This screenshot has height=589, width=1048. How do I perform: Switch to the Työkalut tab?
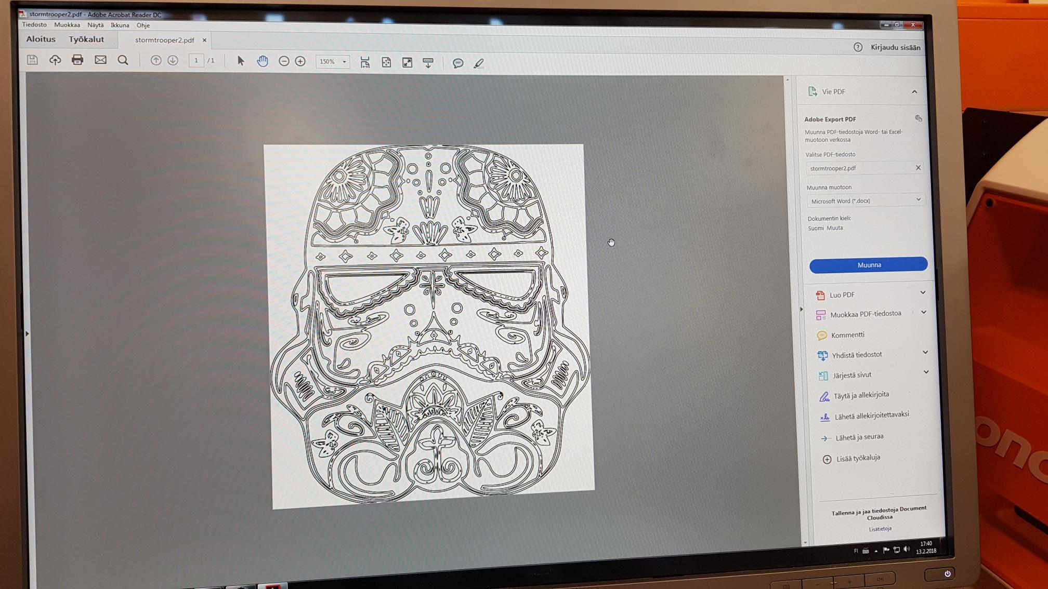point(86,39)
